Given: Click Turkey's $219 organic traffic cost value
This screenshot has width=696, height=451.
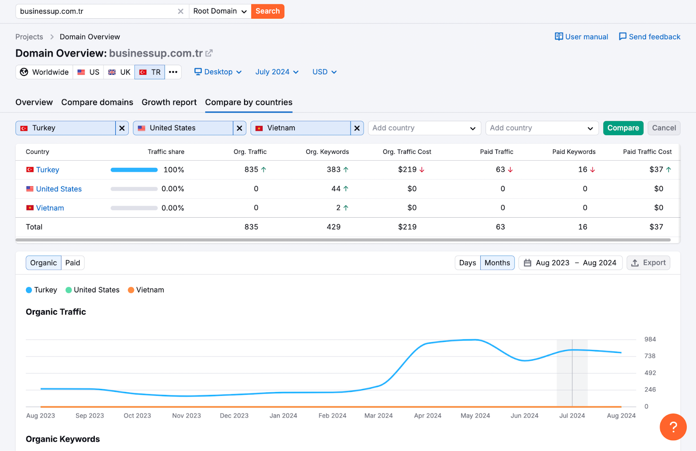Looking at the screenshot, I should [407, 169].
